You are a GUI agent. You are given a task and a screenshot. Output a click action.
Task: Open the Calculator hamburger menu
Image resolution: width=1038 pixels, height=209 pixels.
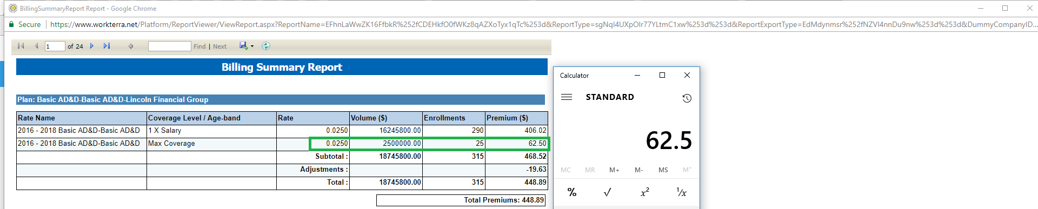pos(567,97)
